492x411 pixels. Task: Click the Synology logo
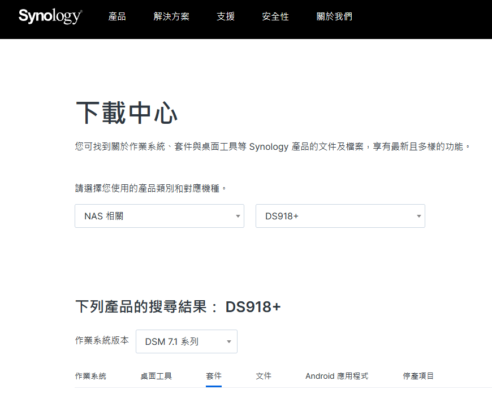click(x=50, y=16)
